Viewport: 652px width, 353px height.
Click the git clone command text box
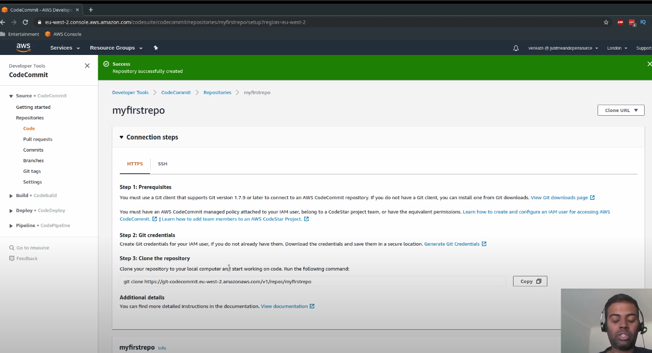313,282
